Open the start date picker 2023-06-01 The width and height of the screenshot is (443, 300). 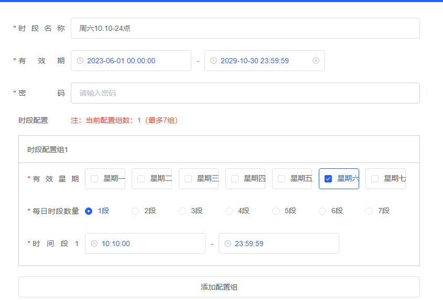131,61
